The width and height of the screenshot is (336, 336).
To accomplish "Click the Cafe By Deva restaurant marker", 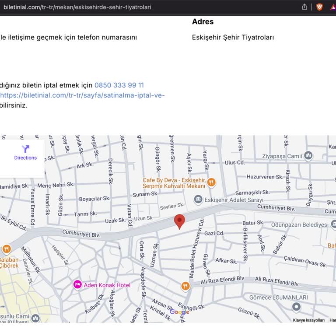I will pos(211,182).
